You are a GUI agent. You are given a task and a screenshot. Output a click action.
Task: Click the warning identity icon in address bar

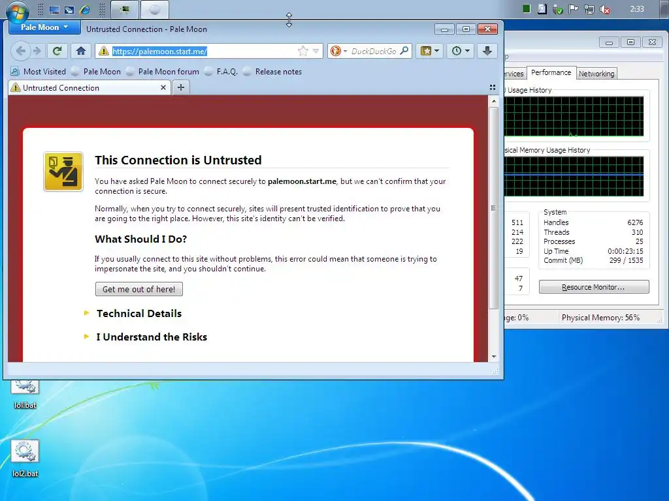(103, 51)
